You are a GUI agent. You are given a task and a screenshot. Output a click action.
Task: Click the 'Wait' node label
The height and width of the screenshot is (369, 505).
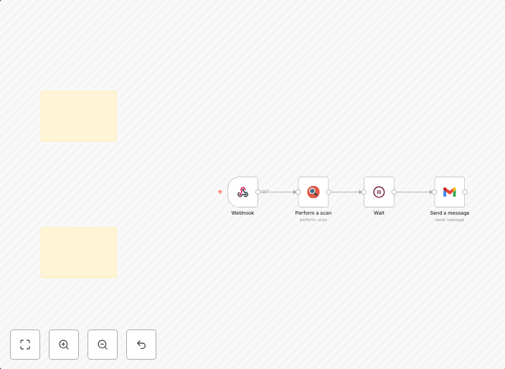(379, 213)
